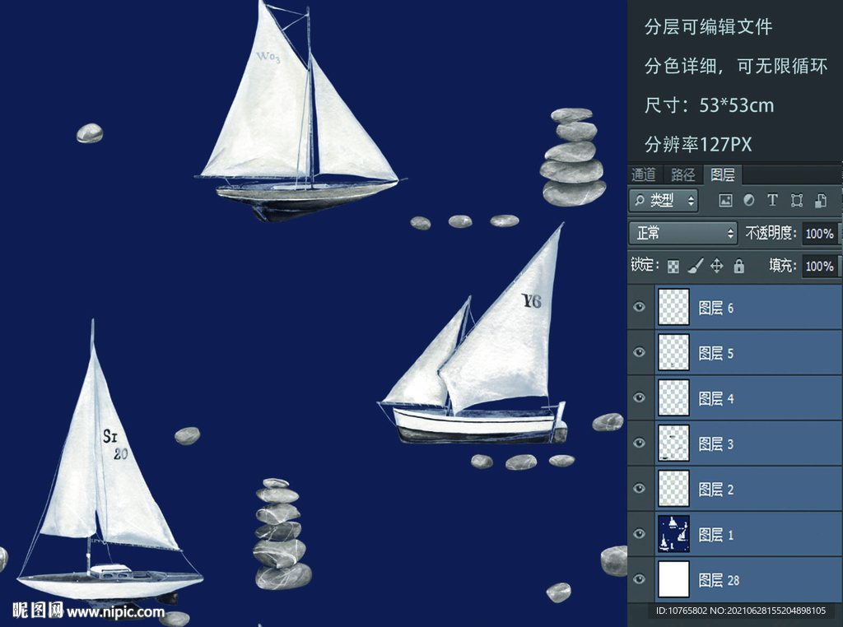The width and height of the screenshot is (843, 627).
Task: Open the 不透明度 opacity dropdown
Action: (x=821, y=233)
